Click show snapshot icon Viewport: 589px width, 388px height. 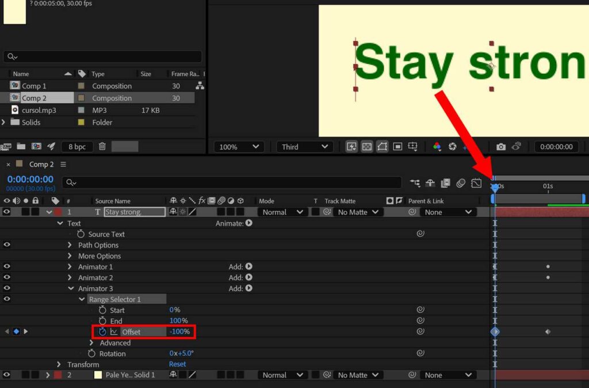(x=517, y=146)
